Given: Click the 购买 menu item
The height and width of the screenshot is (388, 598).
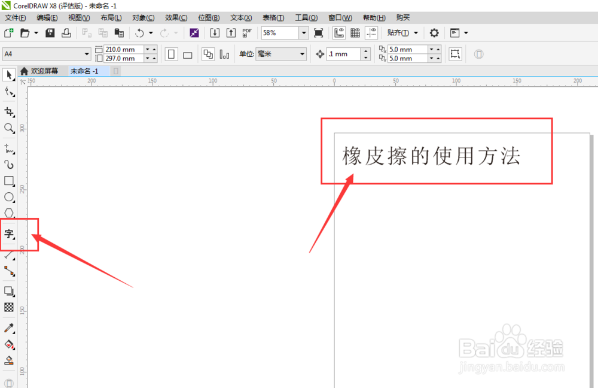Looking at the screenshot, I should point(402,17).
